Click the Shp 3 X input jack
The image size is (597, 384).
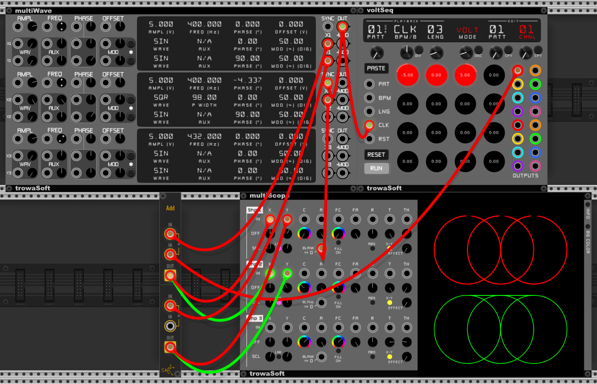pyautogui.click(x=270, y=327)
